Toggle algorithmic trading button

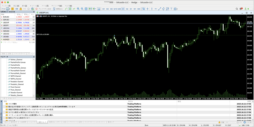tap(43, 9)
